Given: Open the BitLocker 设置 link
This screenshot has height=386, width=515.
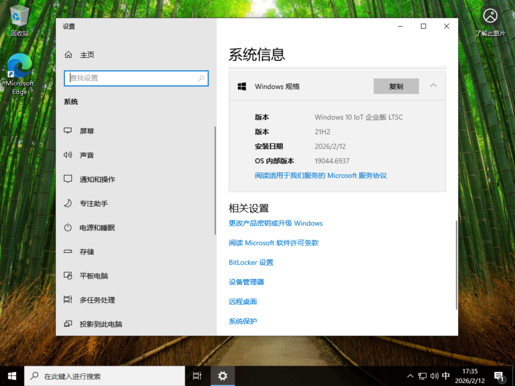Looking at the screenshot, I should (251, 262).
